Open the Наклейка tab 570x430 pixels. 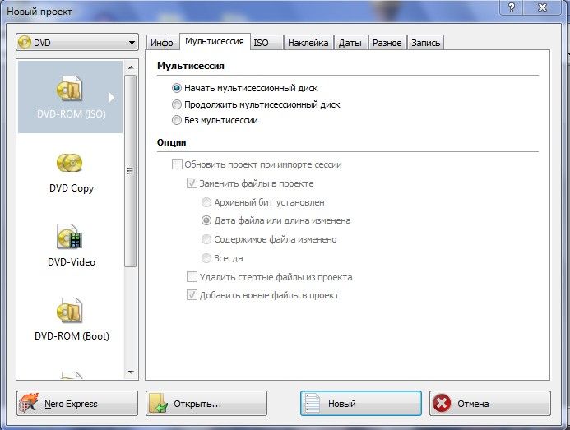point(308,43)
